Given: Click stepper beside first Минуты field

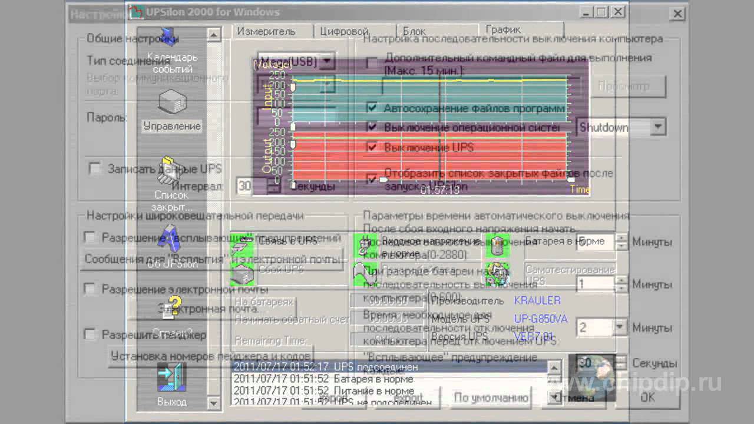Looking at the screenshot, I should [x=621, y=241].
